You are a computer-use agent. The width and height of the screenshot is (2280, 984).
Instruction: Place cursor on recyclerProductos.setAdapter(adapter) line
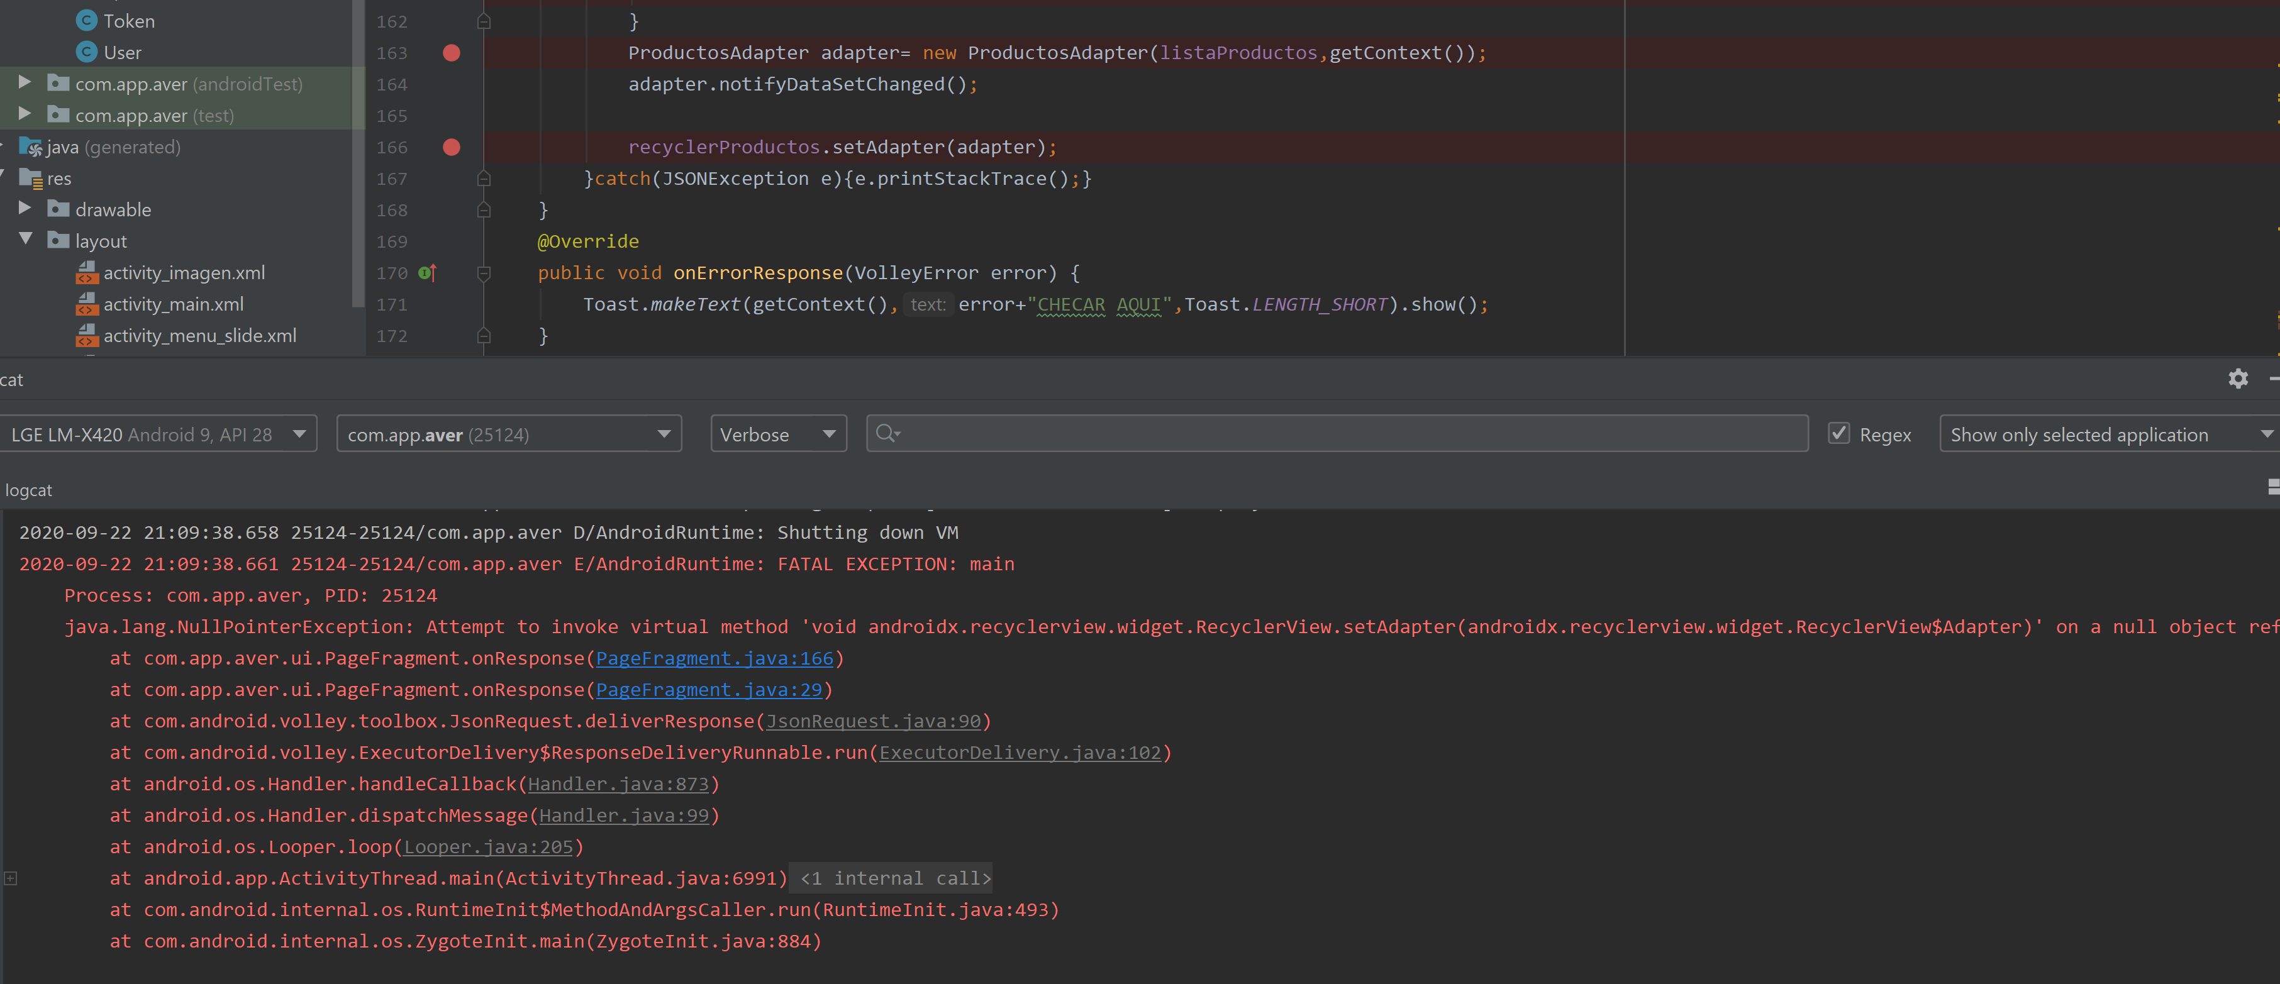(x=842, y=147)
